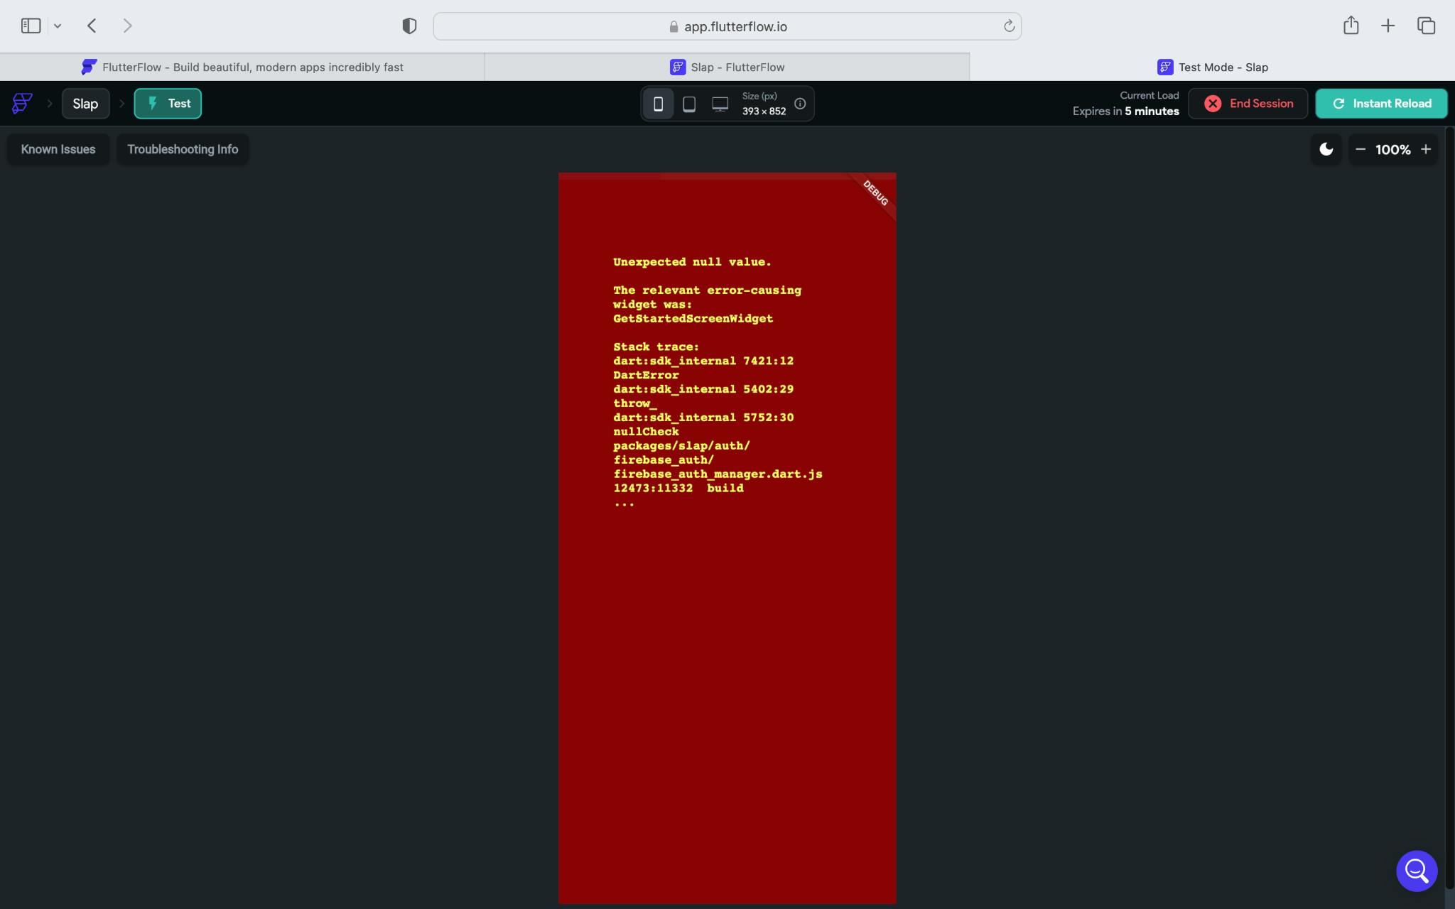
Task: Switch to the Slap - FlutterFlow tab
Action: [727, 67]
